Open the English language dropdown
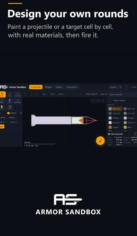 (116, 87)
